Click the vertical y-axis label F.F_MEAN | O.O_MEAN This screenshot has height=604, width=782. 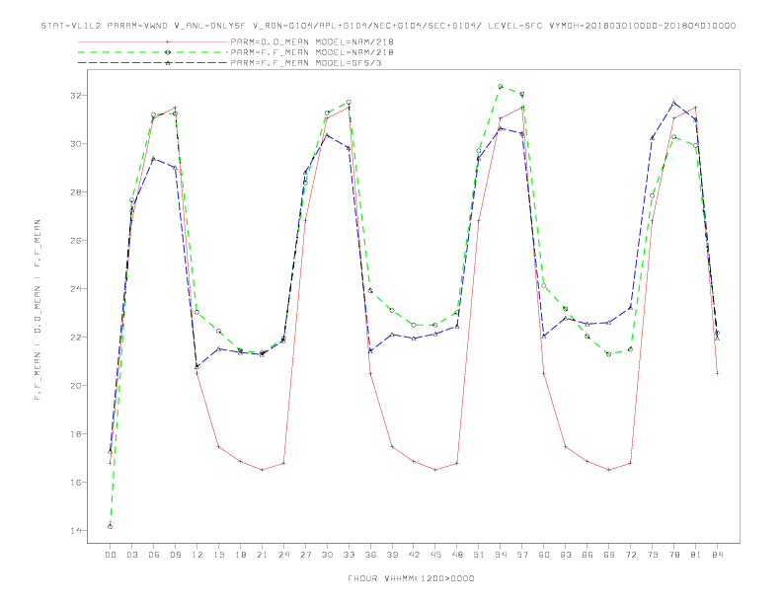click(x=38, y=310)
